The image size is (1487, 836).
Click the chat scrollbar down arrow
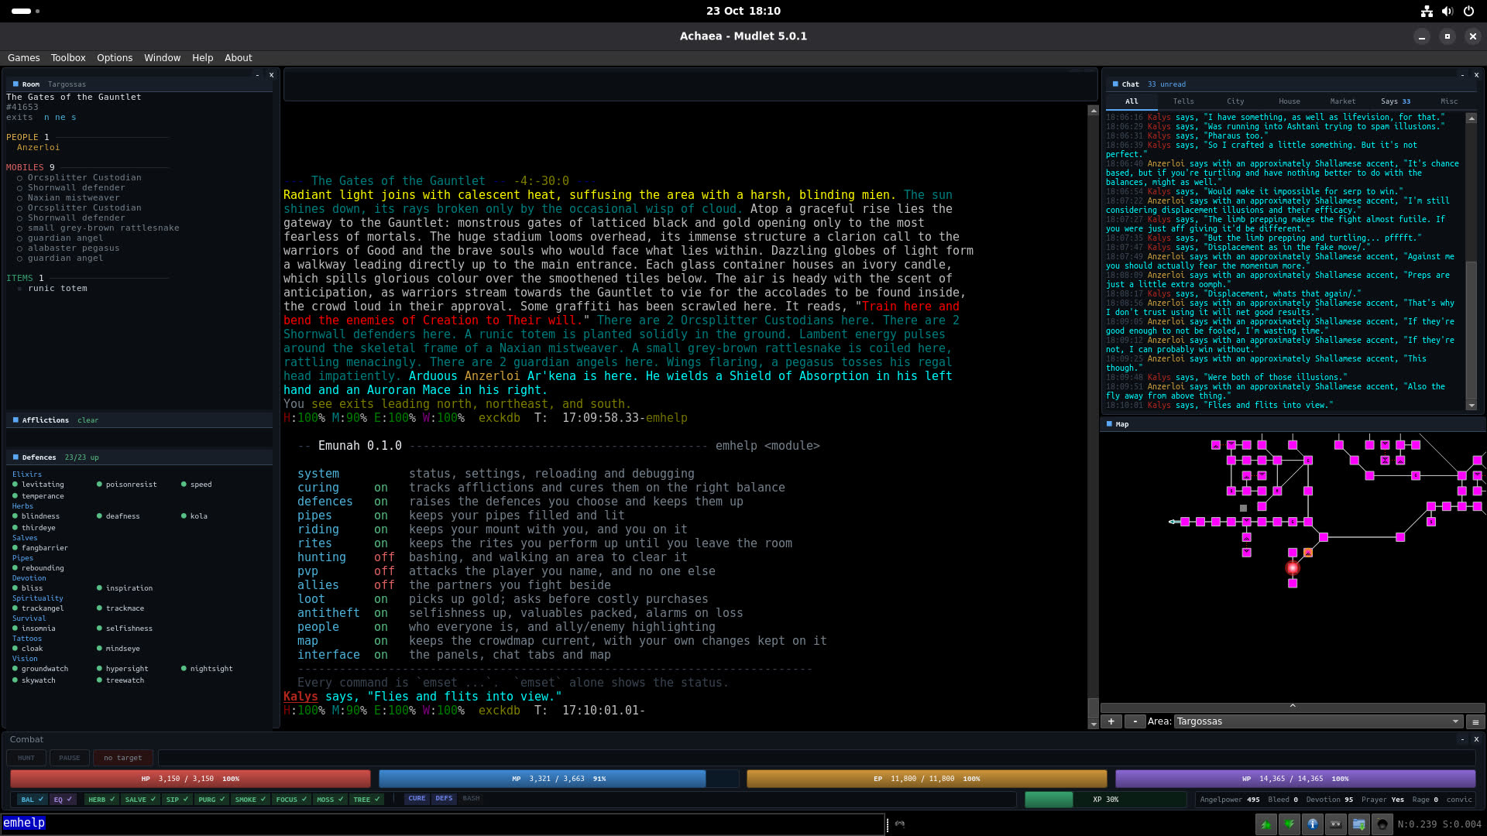1472,406
